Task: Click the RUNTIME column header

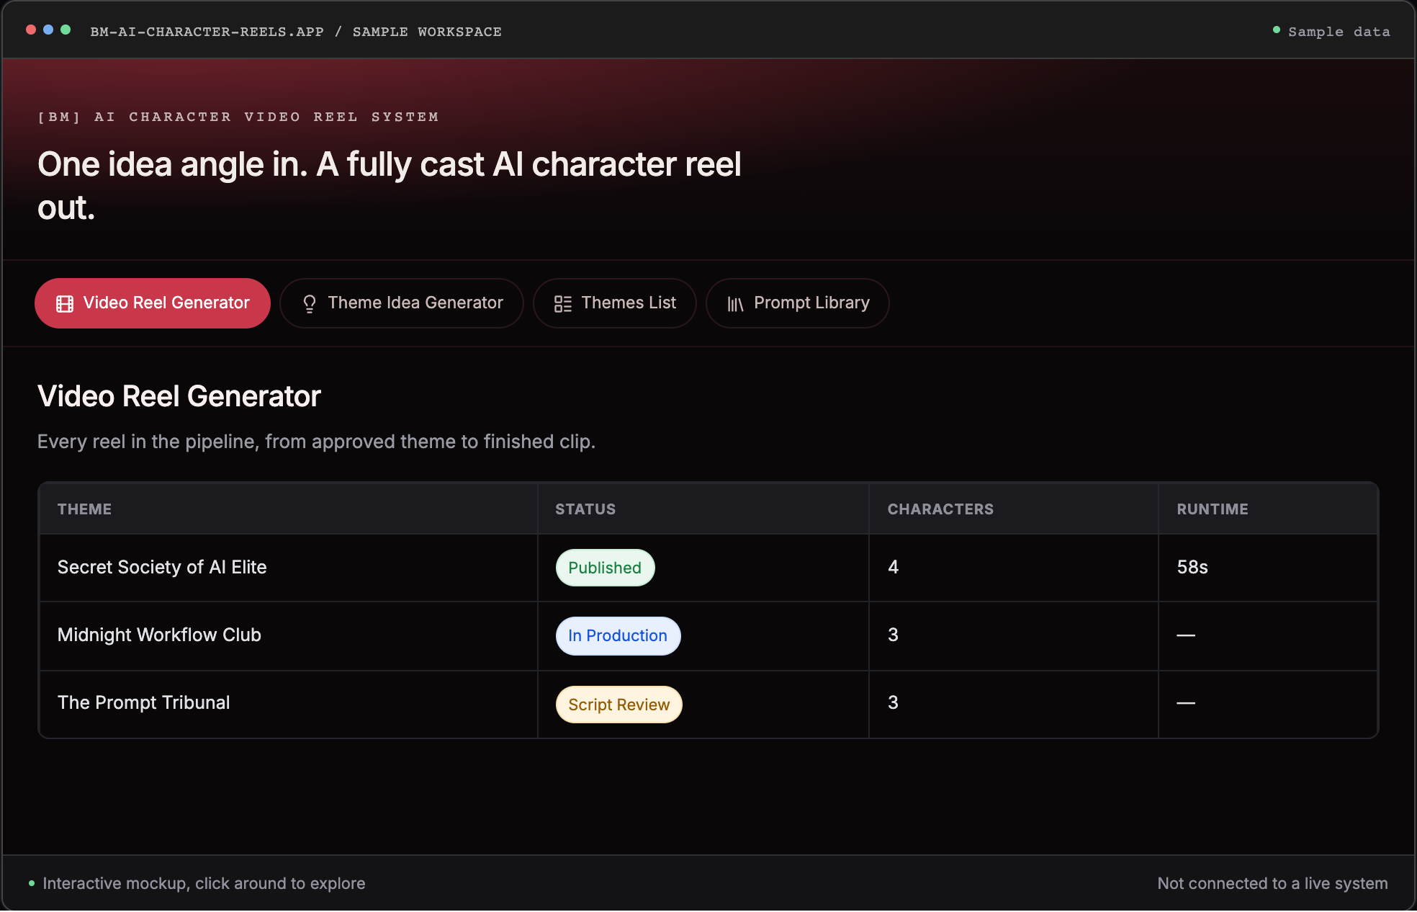Action: click(1213, 509)
